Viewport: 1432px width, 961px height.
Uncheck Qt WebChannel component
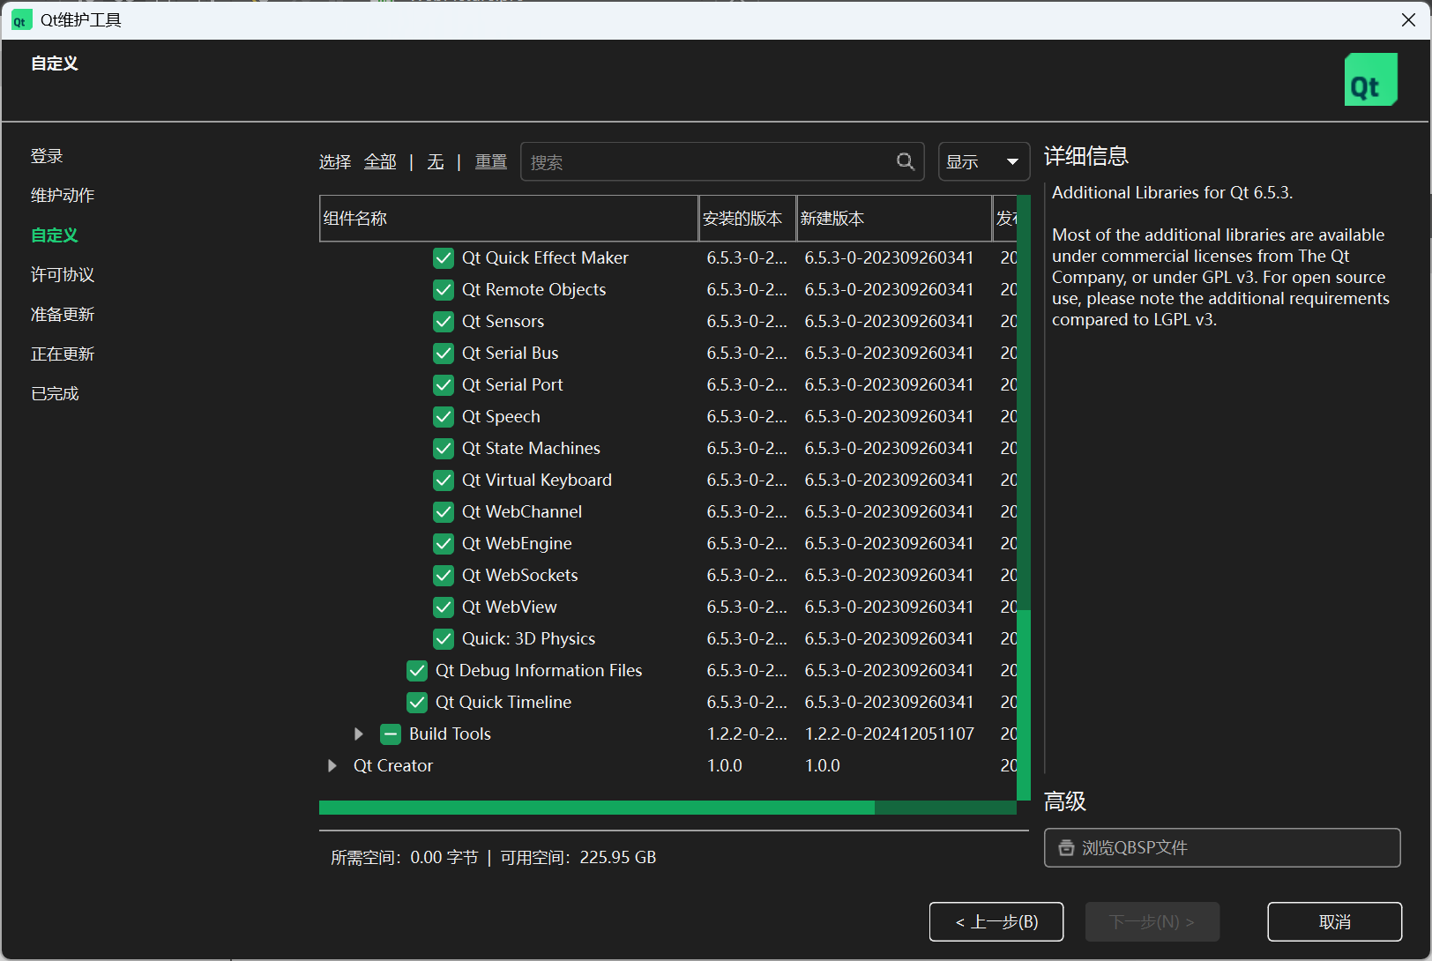444,512
